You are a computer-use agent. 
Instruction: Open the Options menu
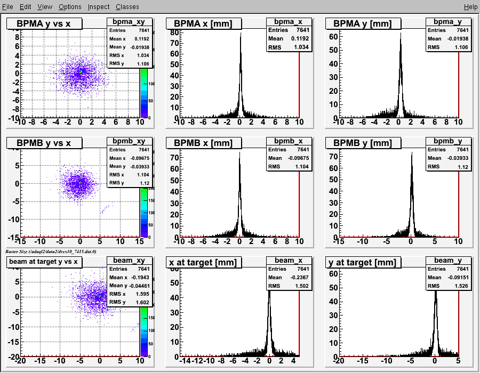point(70,7)
